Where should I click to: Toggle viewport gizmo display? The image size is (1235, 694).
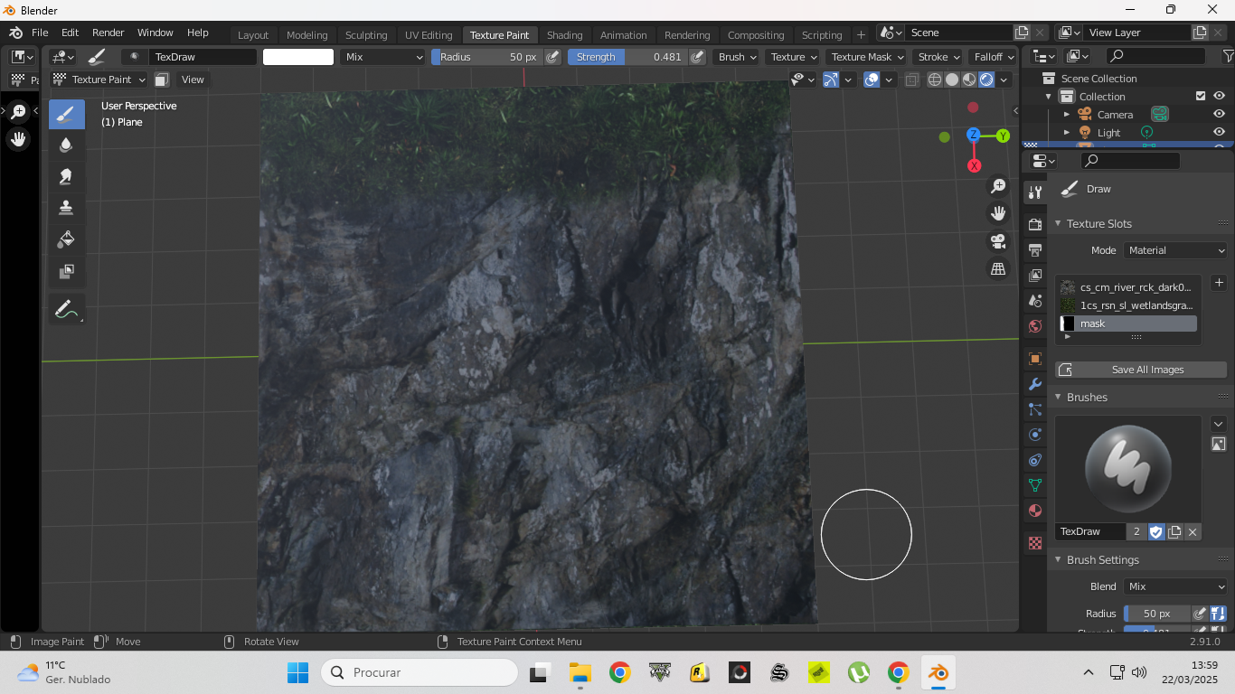click(x=831, y=80)
